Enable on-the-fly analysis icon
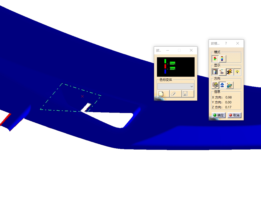 point(222,72)
